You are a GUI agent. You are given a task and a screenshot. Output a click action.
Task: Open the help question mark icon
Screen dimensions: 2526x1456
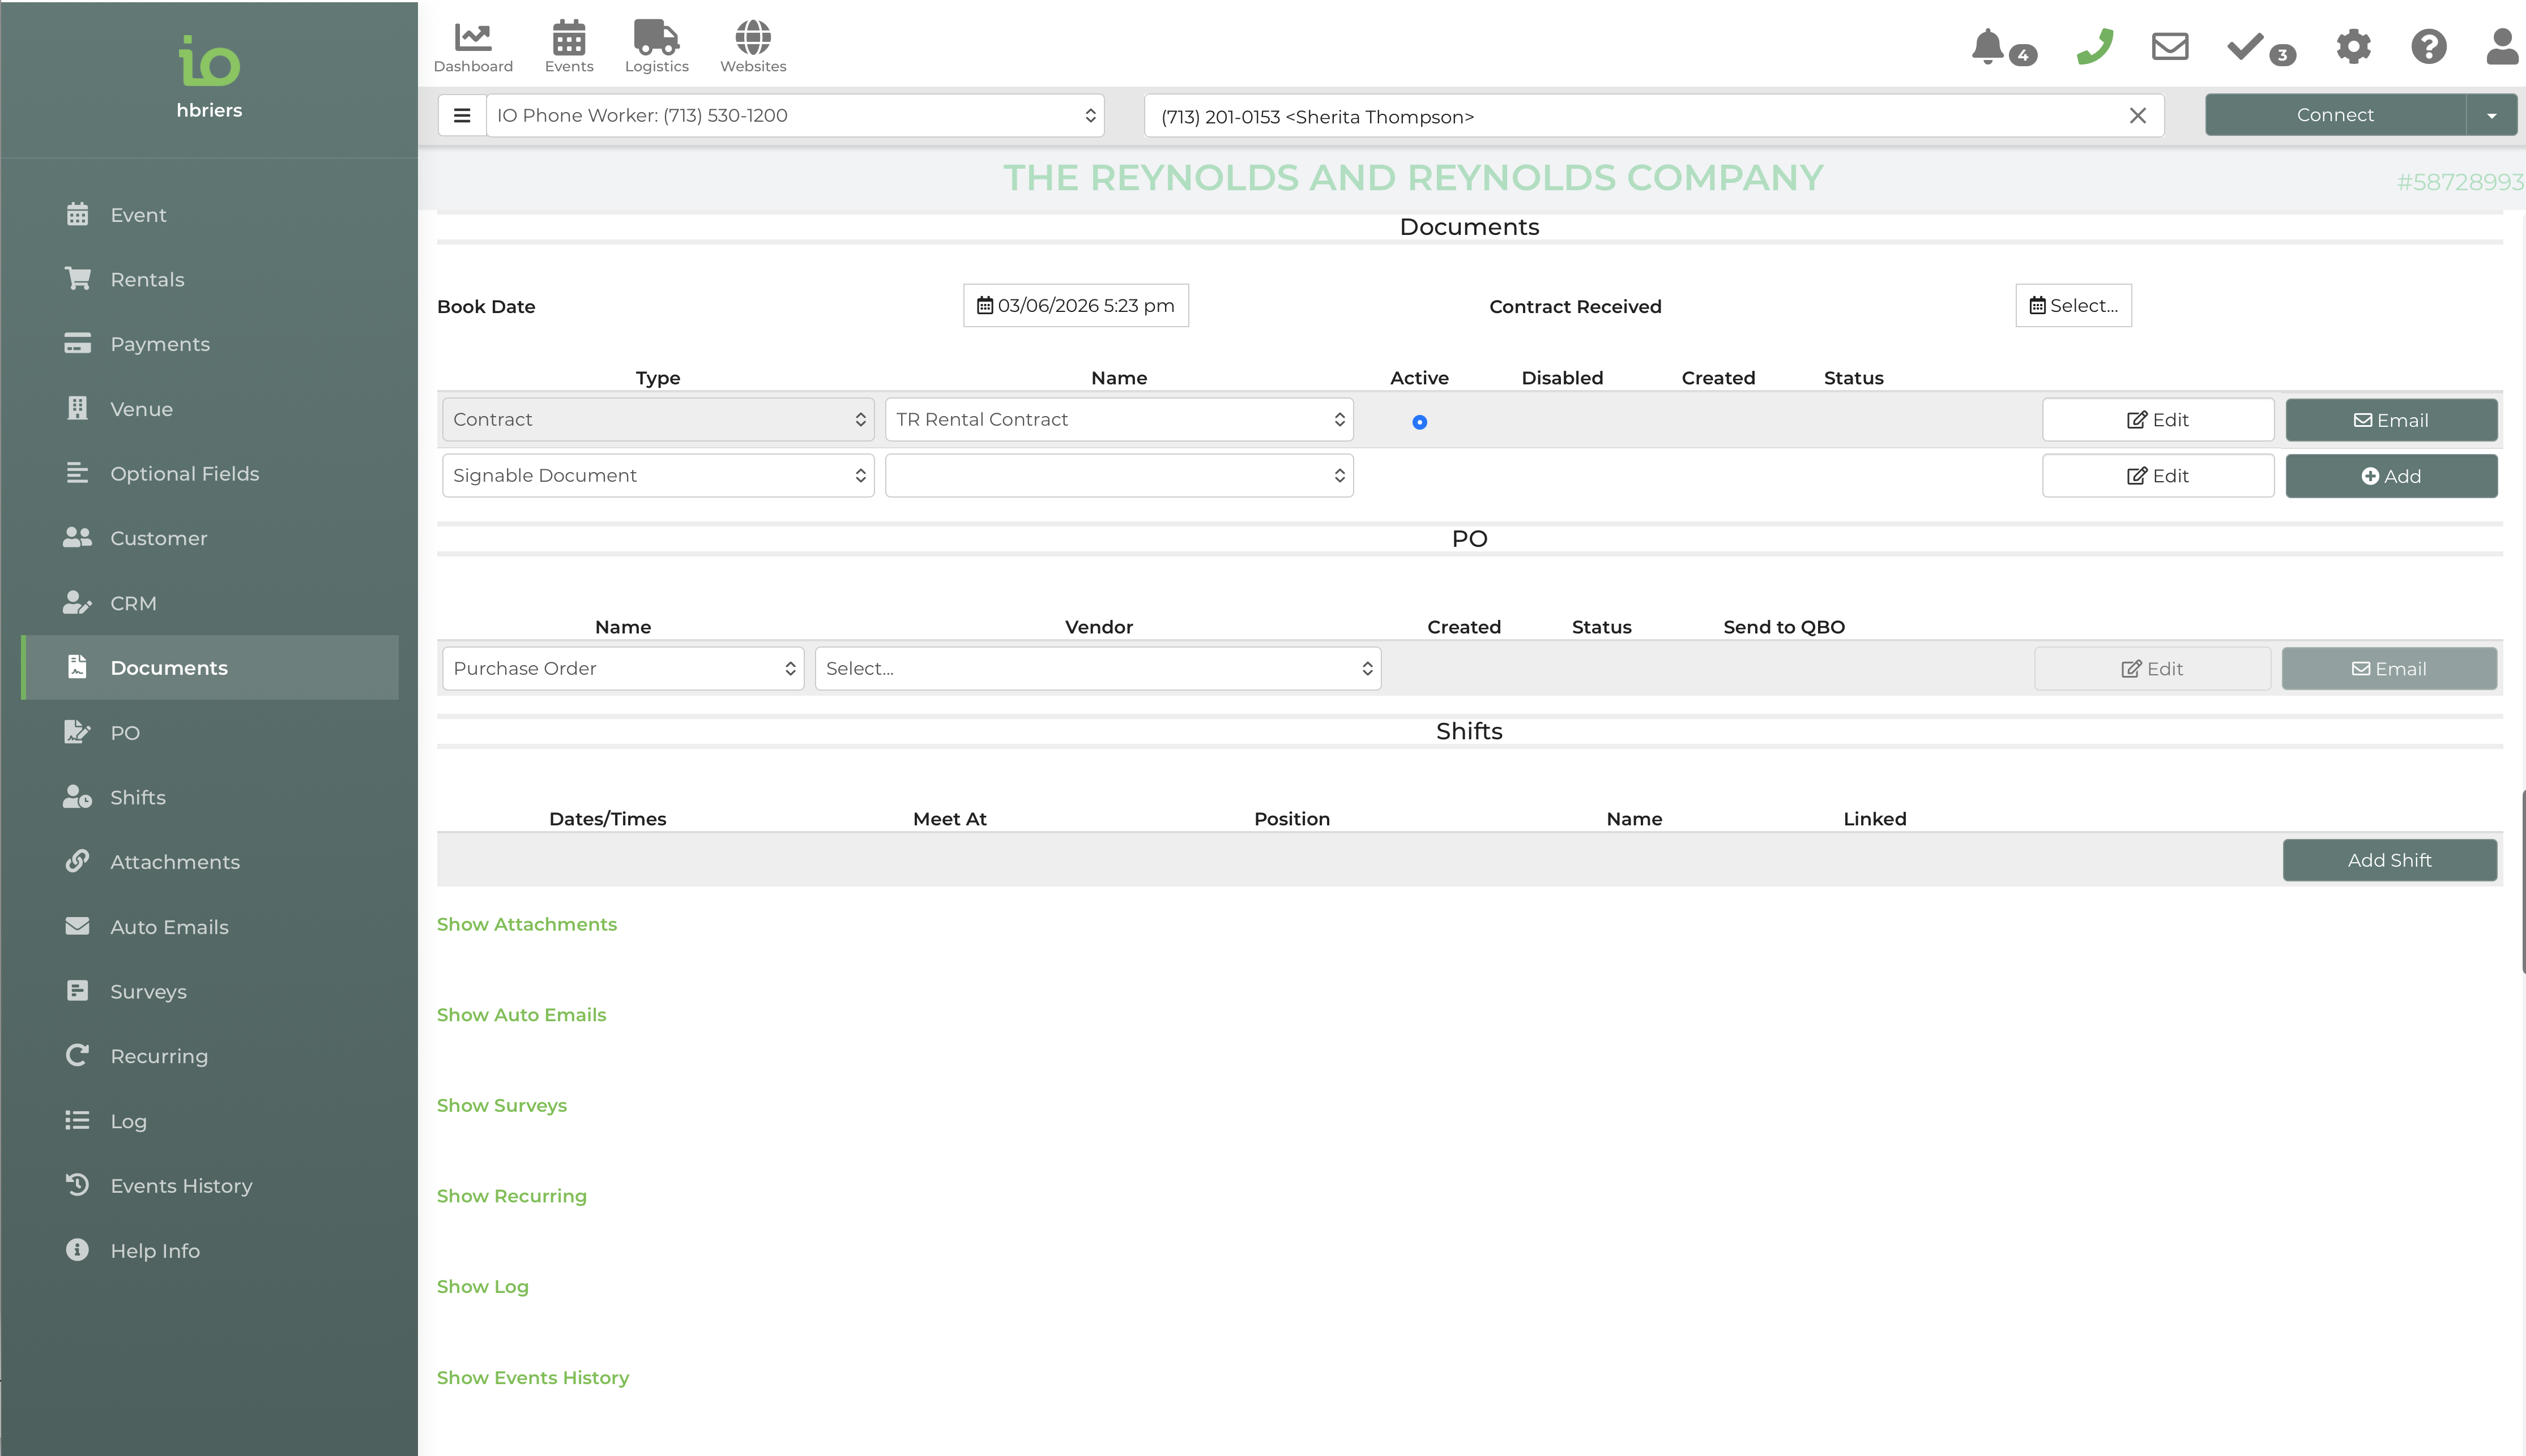click(2428, 47)
